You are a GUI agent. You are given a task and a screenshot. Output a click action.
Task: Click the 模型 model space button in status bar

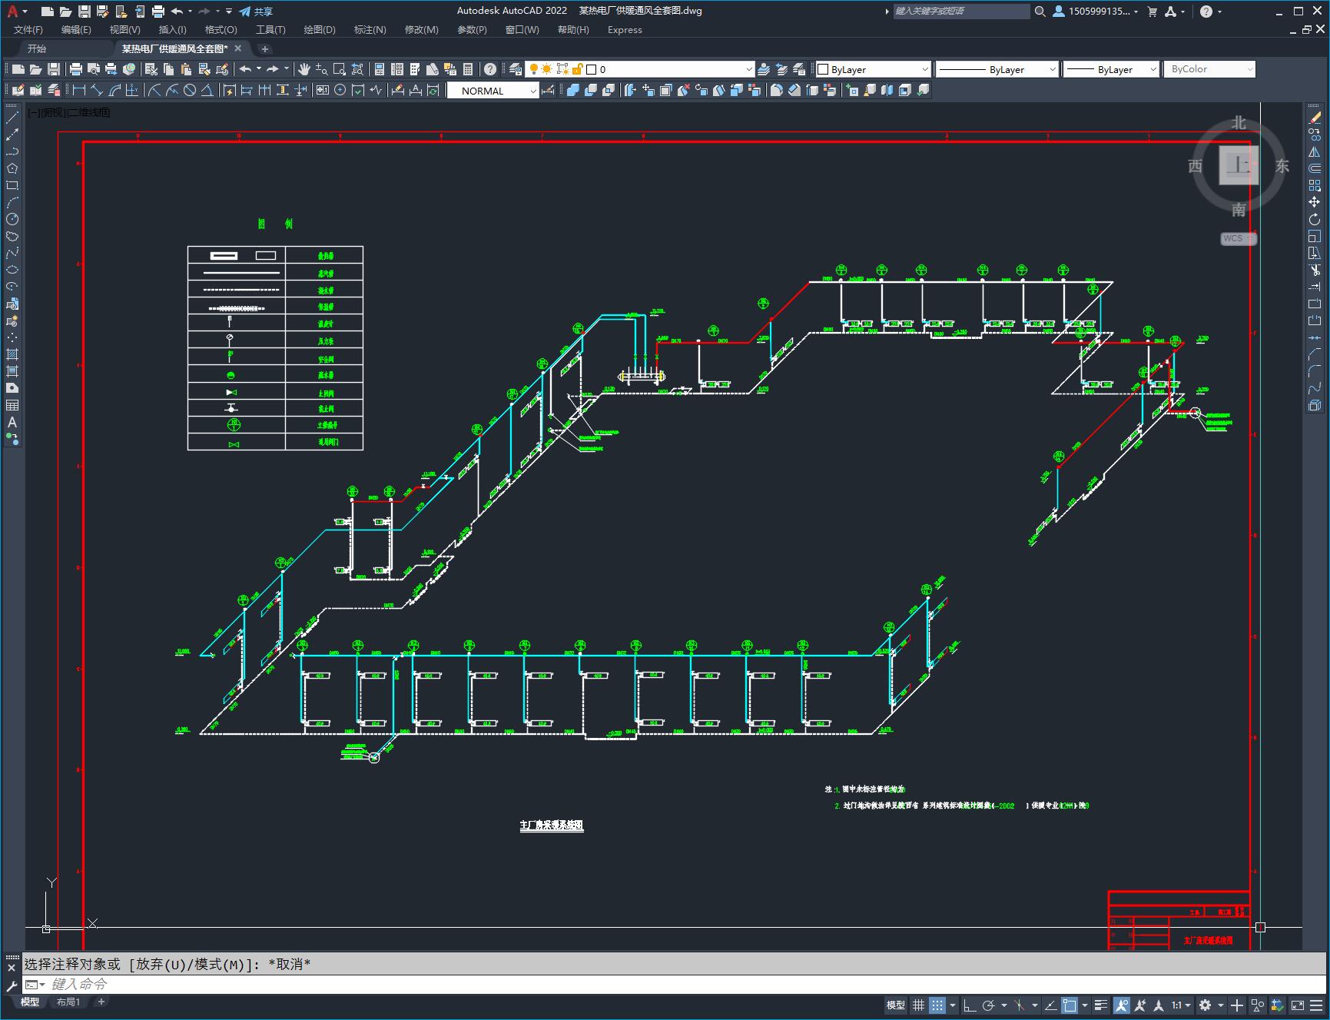pos(895,1005)
